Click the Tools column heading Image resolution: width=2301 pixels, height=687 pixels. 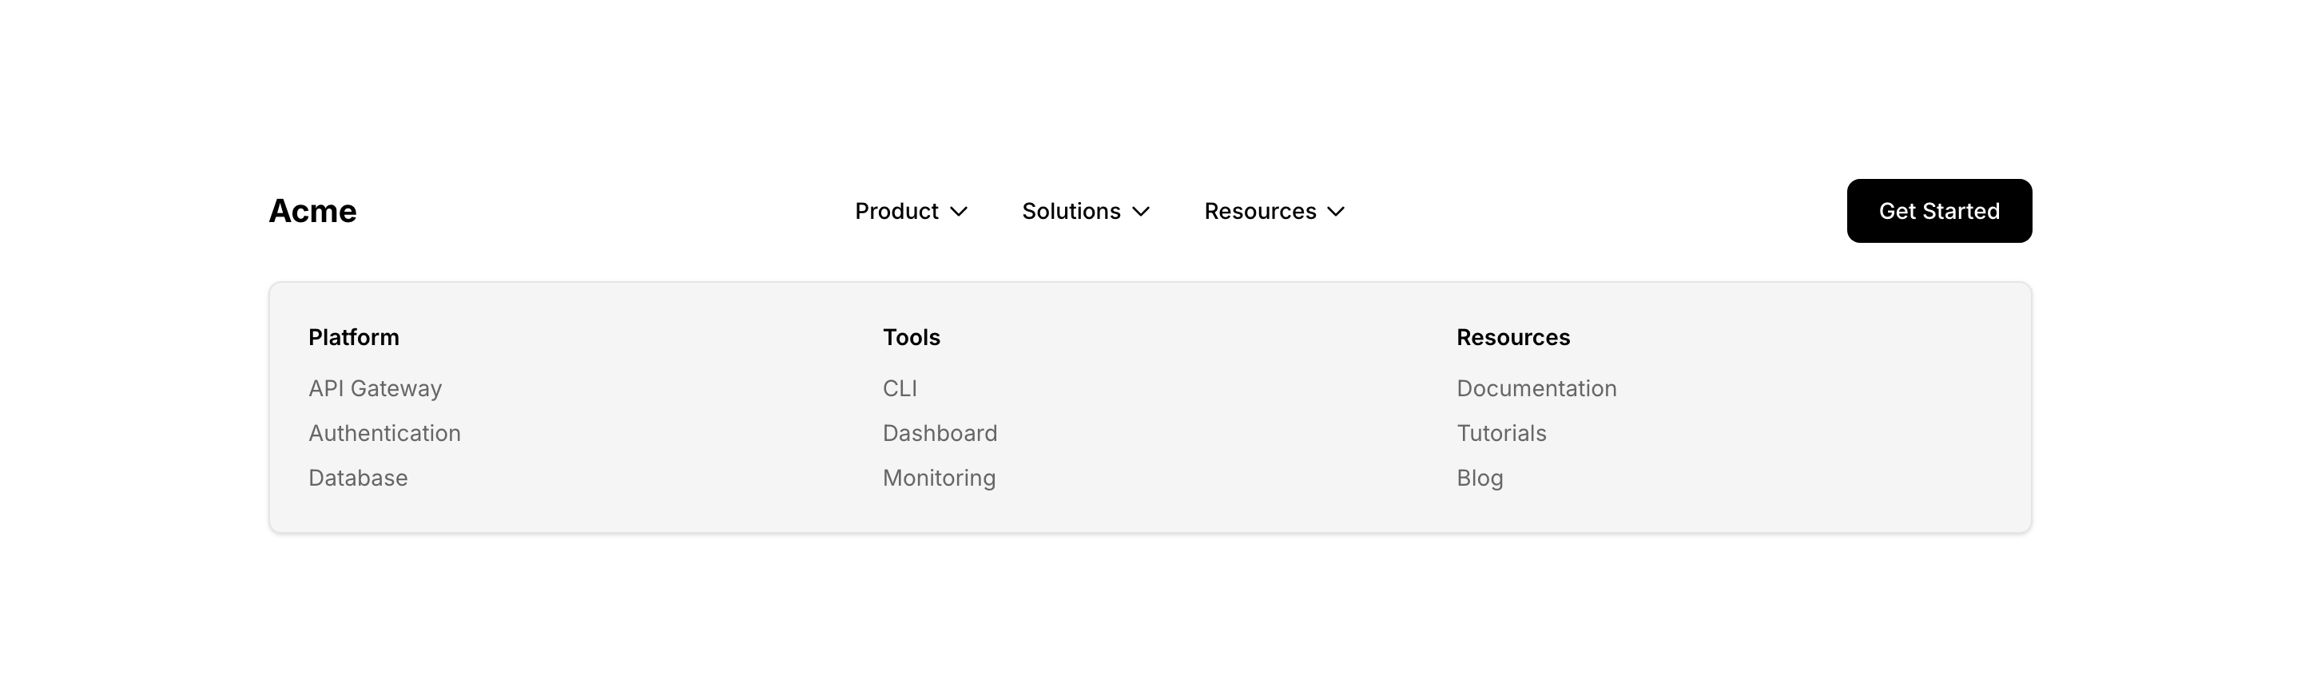click(x=911, y=337)
